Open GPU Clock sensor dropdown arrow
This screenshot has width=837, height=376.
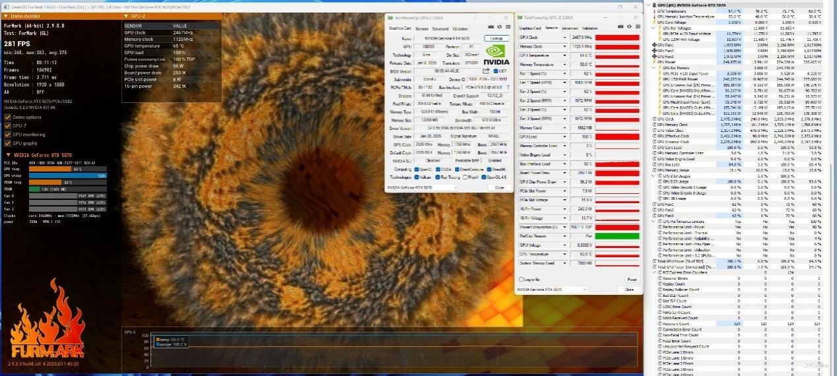click(x=564, y=38)
